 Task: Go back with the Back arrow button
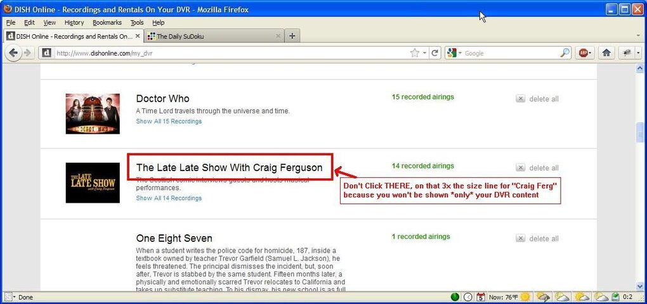coord(13,53)
